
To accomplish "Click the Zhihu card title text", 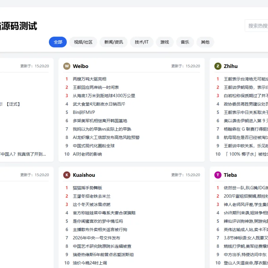I will (x=231, y=66).
